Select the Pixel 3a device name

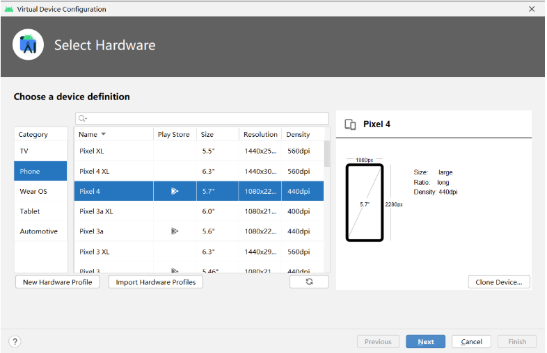click(91, 231)
